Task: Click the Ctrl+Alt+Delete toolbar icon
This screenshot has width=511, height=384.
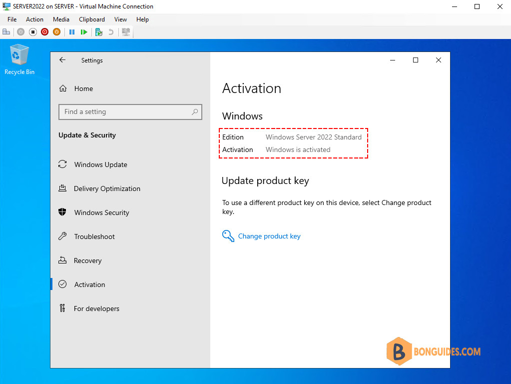Action: tap(6, 32)
